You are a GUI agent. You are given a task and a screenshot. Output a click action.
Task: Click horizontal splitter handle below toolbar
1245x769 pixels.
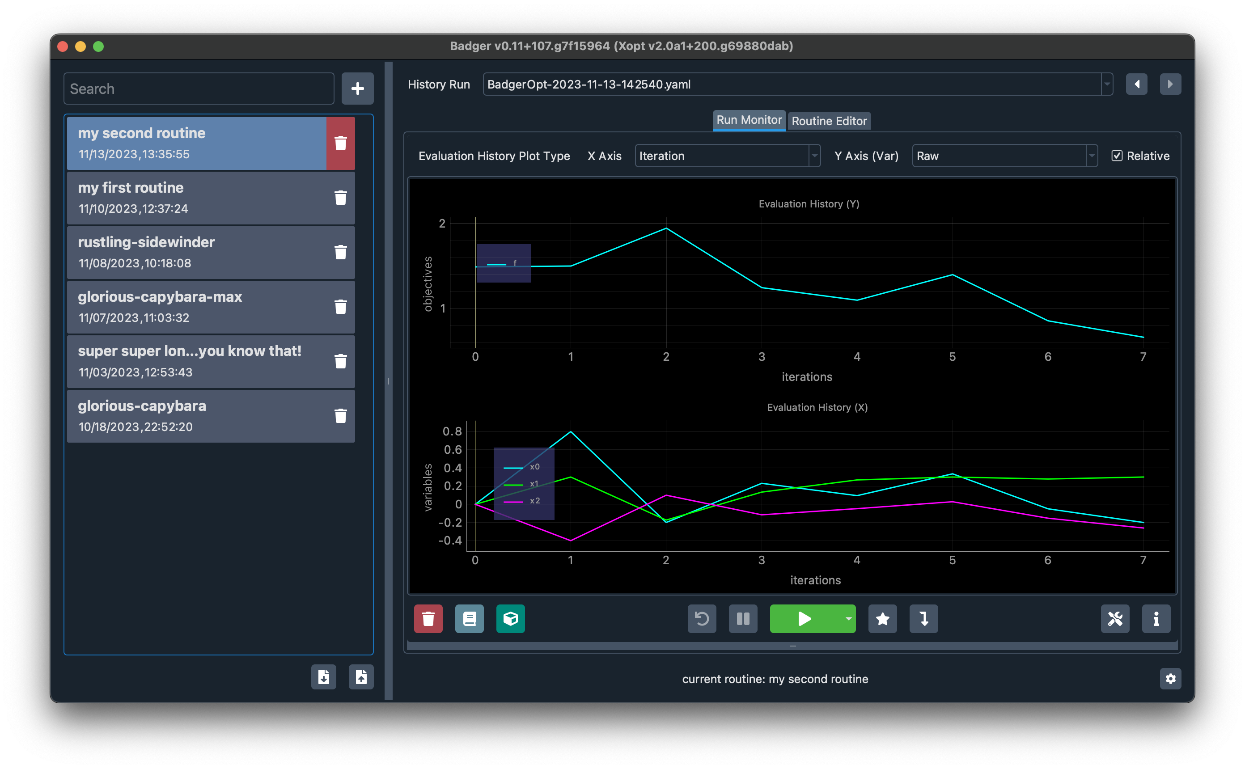[792, 646]
